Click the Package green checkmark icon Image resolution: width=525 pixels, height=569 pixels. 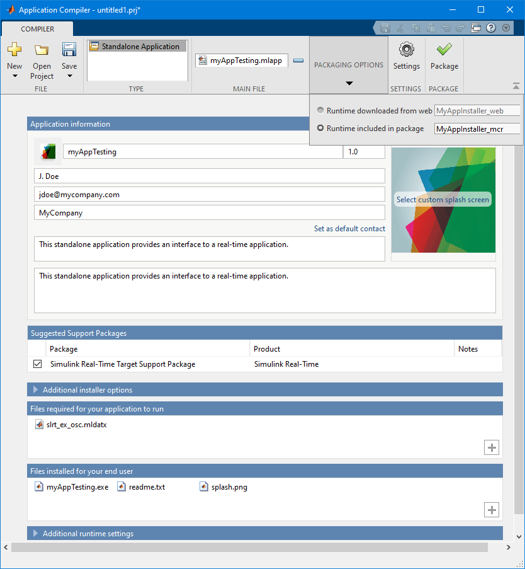coord(444,50)
